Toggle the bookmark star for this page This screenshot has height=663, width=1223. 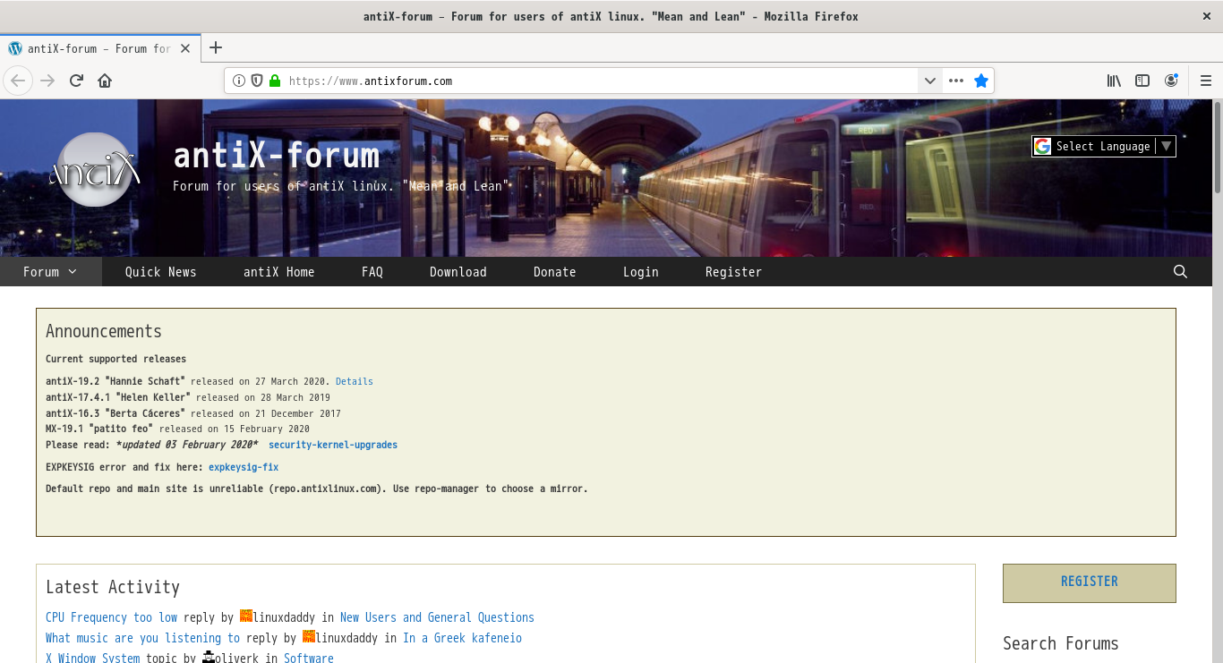click(981, 81)
